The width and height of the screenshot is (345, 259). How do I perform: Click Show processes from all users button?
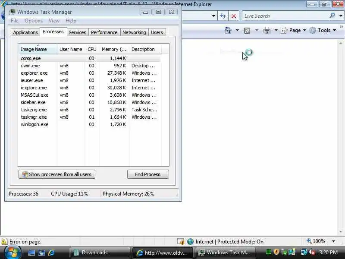pyautogui.click(x=57, y=174)
